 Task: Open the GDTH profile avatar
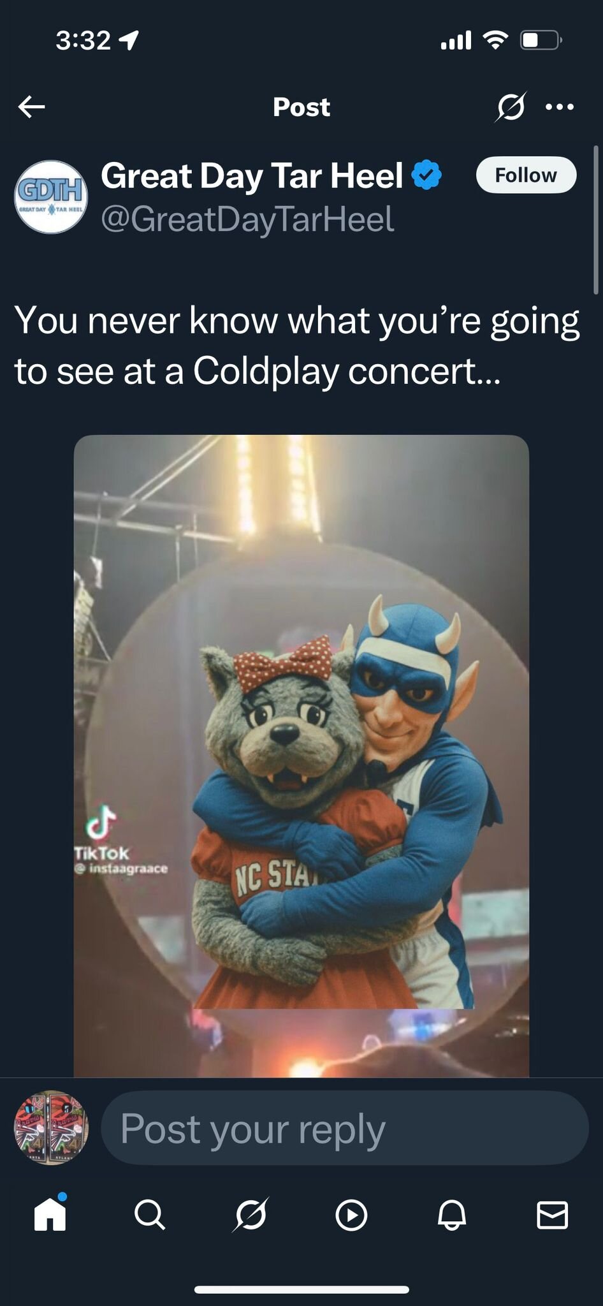click(x=51, y=196)
